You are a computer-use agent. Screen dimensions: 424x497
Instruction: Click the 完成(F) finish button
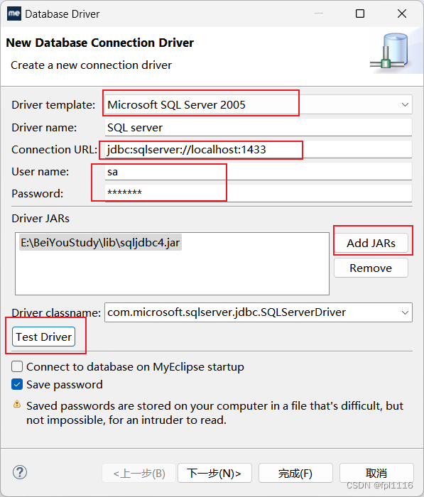(295, 473)
